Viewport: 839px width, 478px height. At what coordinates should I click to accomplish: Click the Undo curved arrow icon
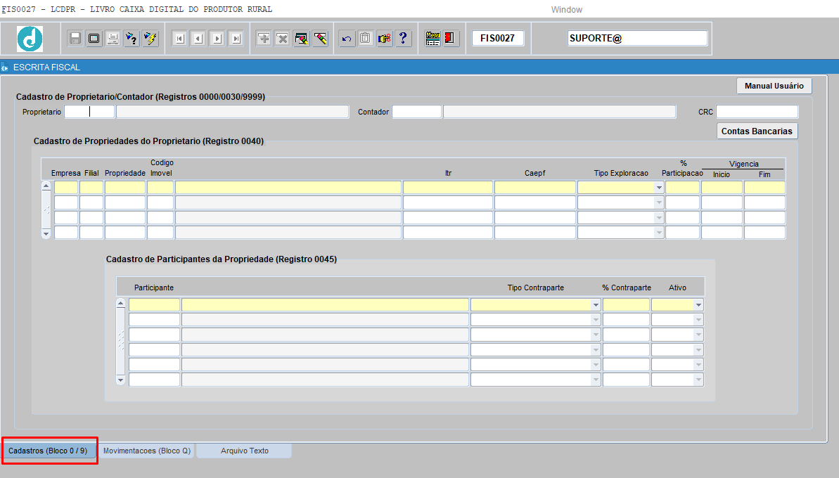point(347,39)
